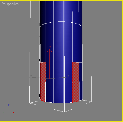
Task: Click the world axis tripod icon
Action: click(x=8, y=109)
